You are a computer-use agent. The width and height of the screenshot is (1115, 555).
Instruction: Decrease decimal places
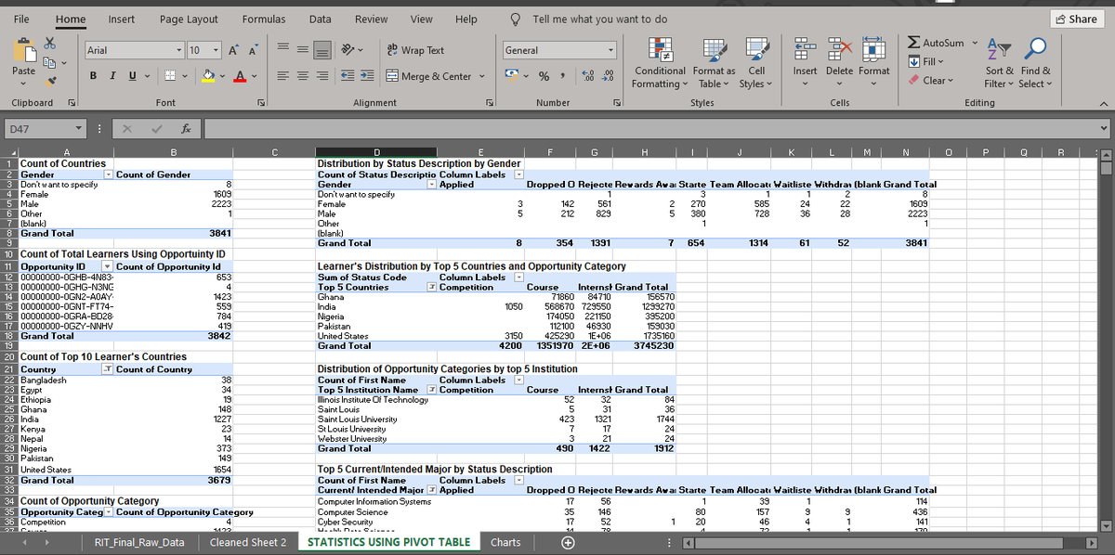click(609, 76)
